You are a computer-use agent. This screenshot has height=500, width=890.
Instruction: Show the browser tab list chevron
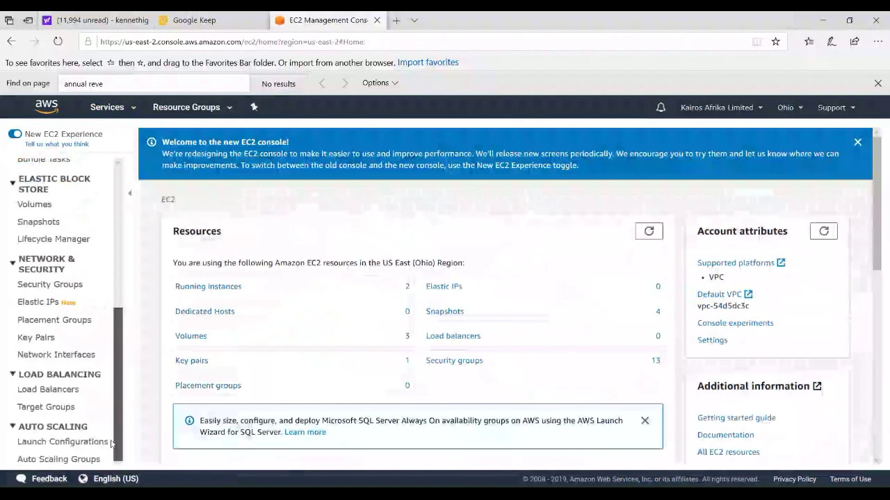click(414, 20)
